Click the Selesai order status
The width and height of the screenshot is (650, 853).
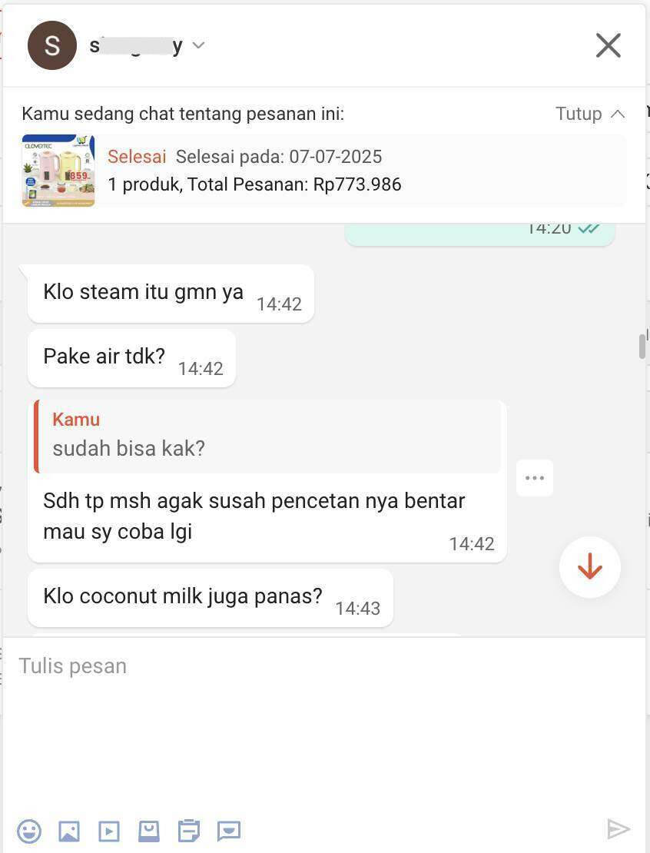(137, 157)
